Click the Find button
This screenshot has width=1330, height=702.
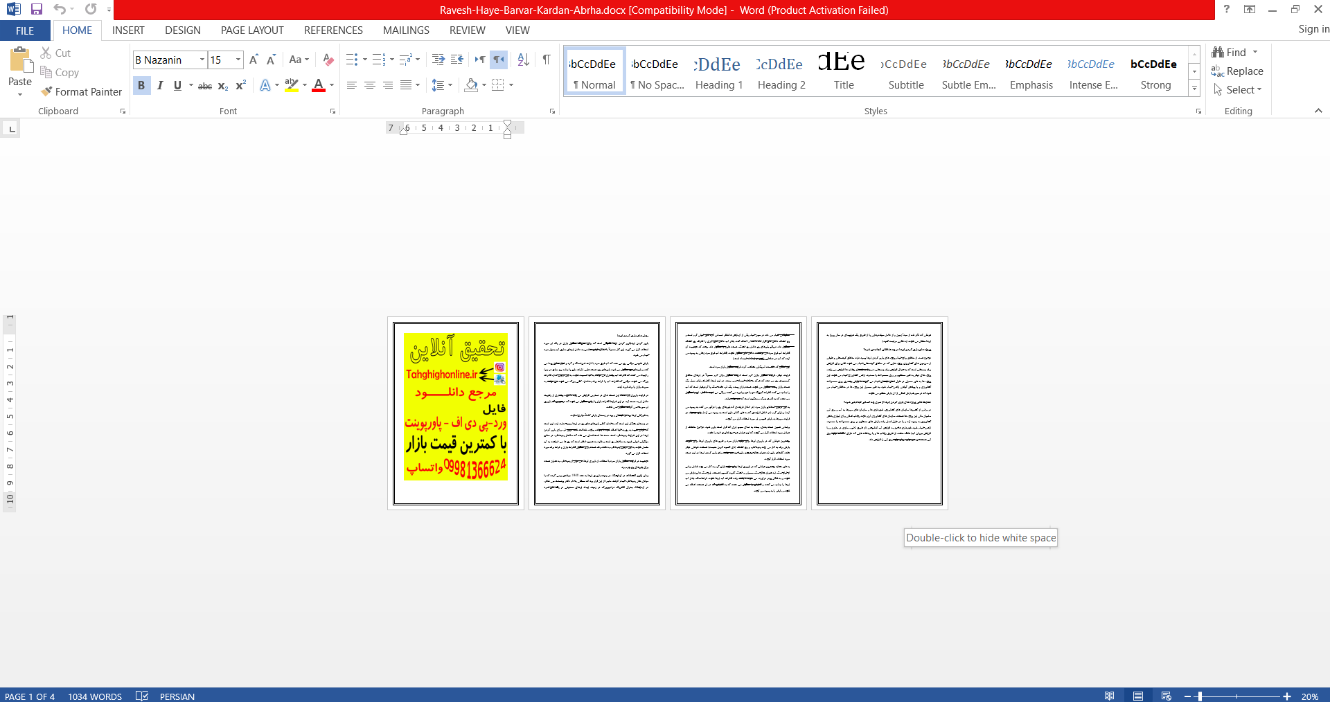point(1230,53)
